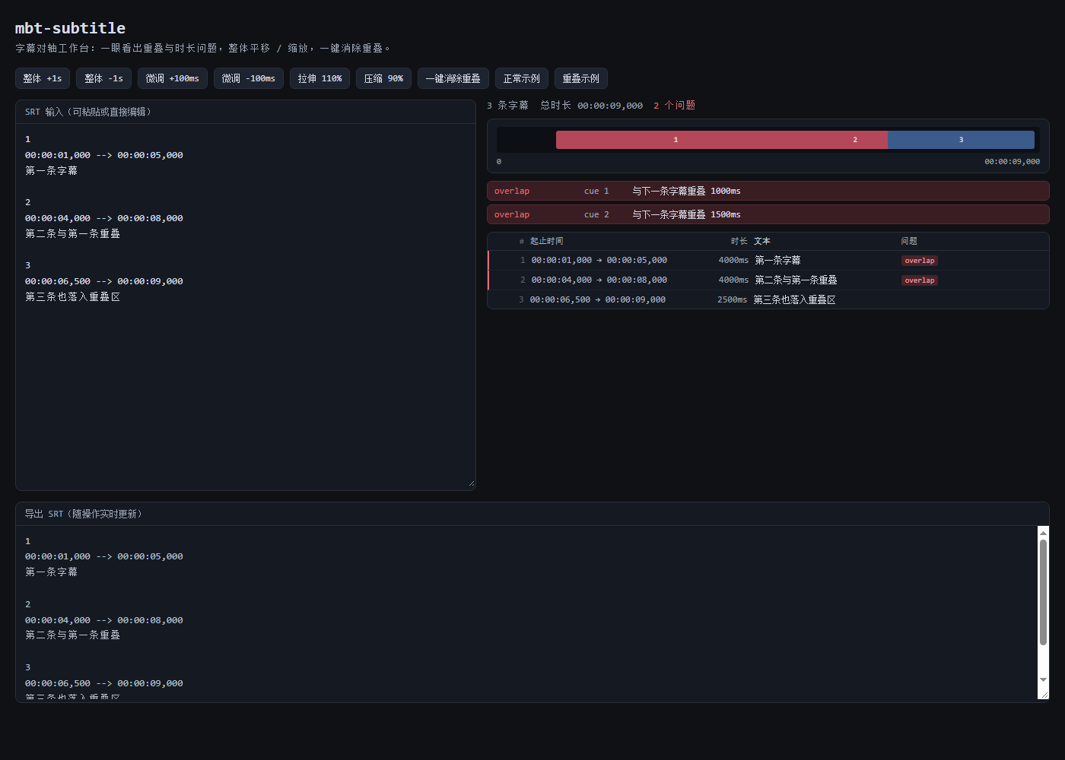Load the 正常示例 sample

tap(522, 78)
